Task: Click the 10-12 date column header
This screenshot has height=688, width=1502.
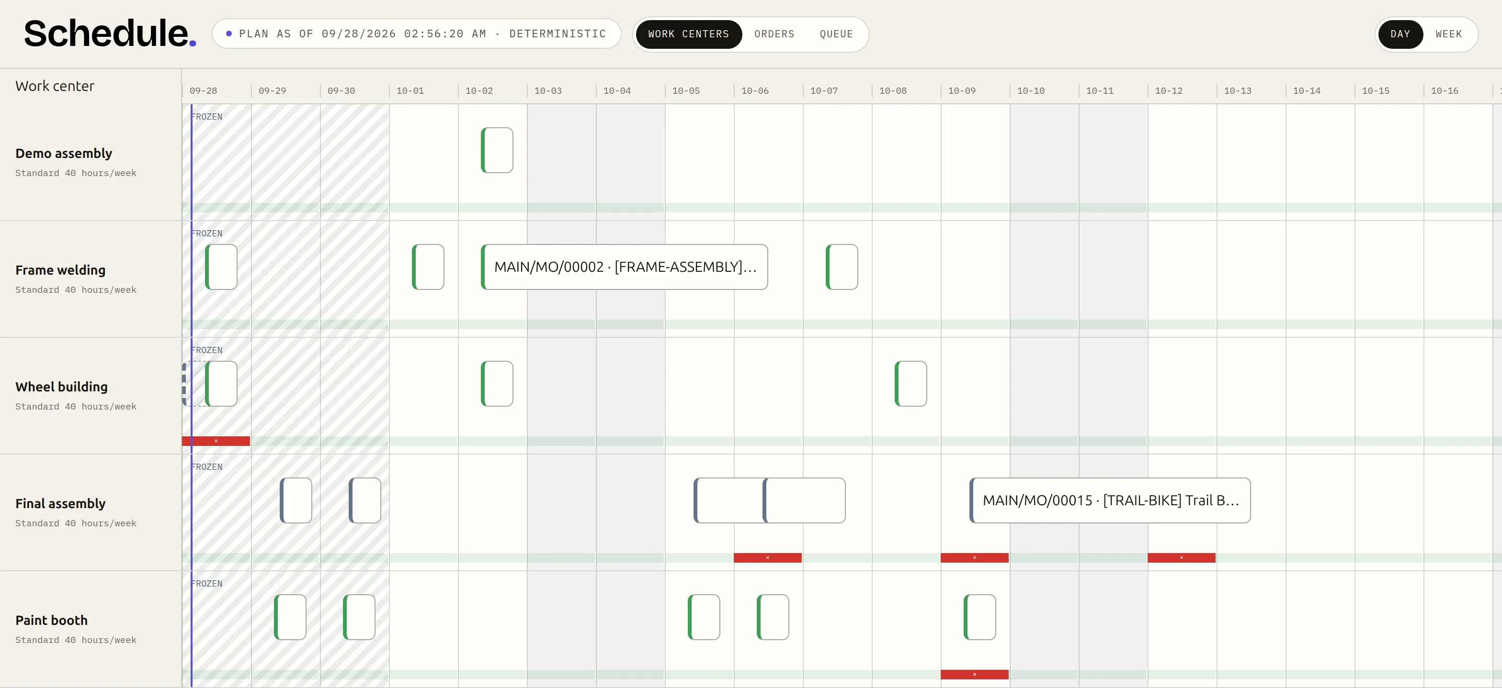Action: 1169,91
